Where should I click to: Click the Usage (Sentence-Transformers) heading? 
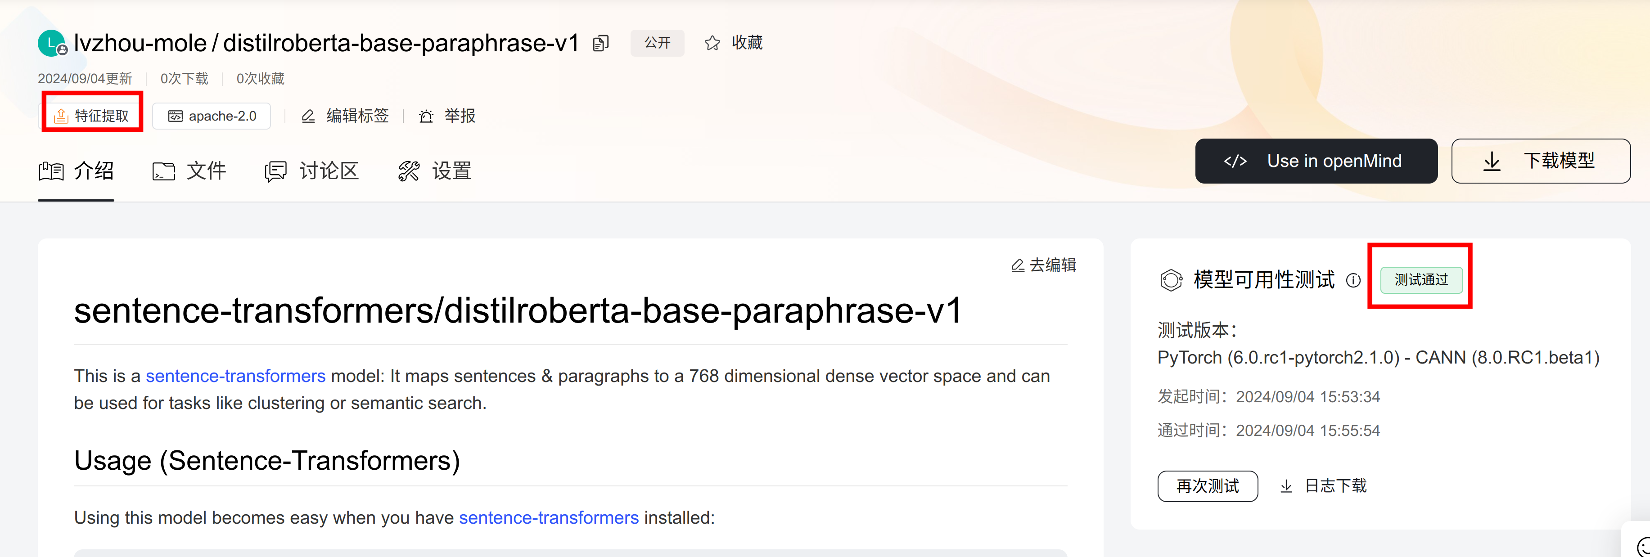click(x=267, y=461)
